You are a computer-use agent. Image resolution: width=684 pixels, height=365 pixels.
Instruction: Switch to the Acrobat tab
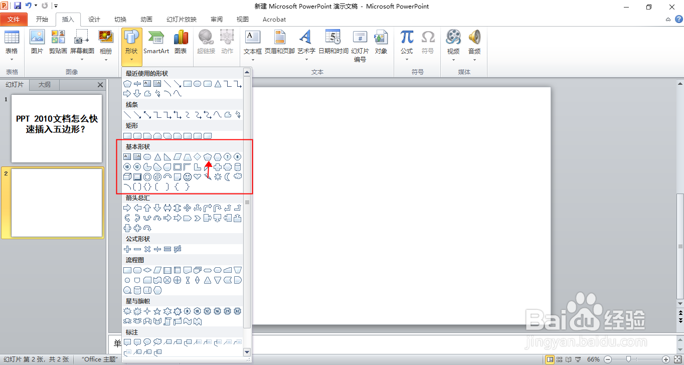(274, 20)
